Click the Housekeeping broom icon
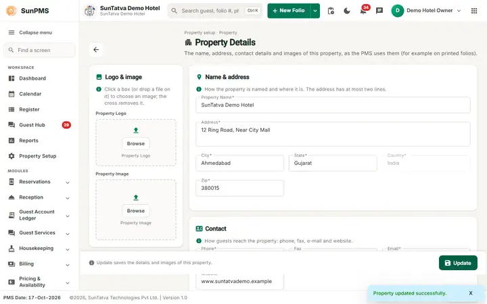 (x=11, y=249)
